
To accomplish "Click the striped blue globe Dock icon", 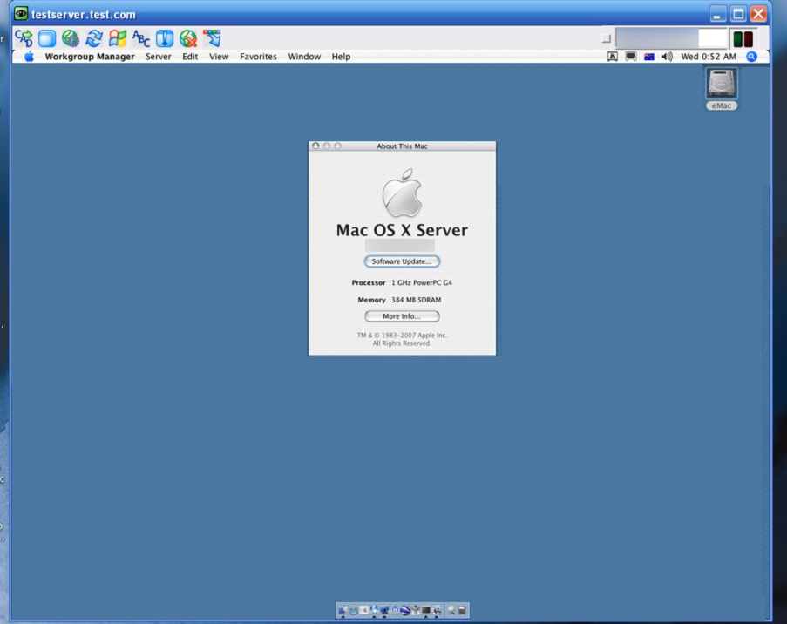I will [x=405, y=610].
